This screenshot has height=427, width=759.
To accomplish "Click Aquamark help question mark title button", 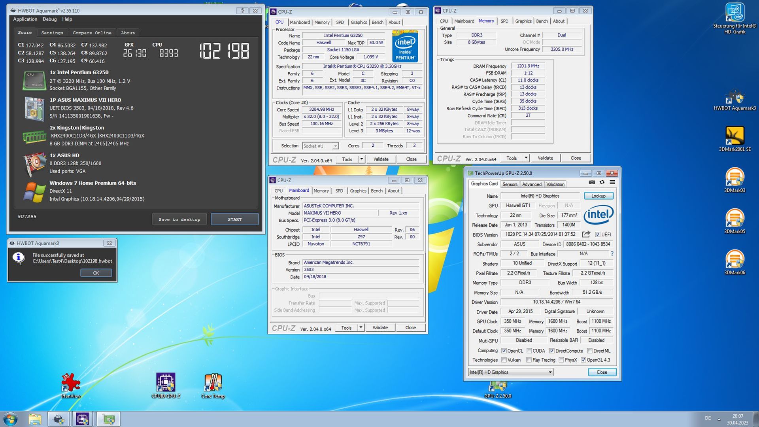I will coord(243,11).
